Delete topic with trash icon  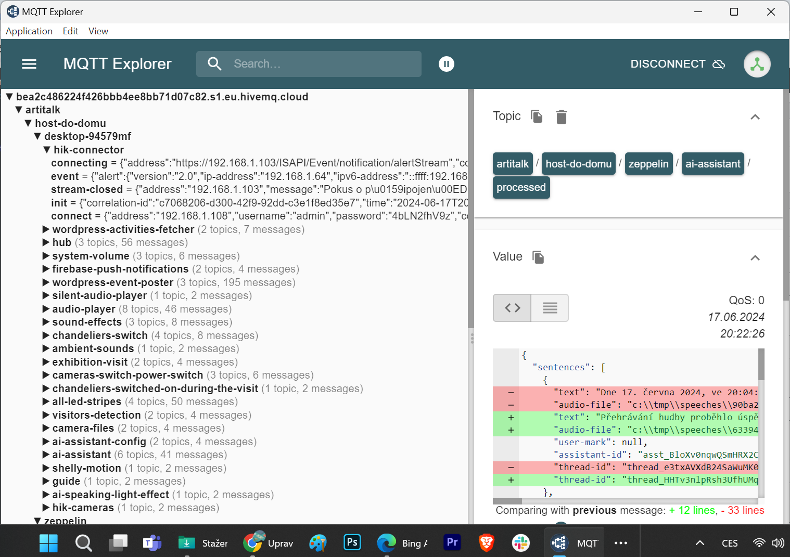click(x=561, y=116)
